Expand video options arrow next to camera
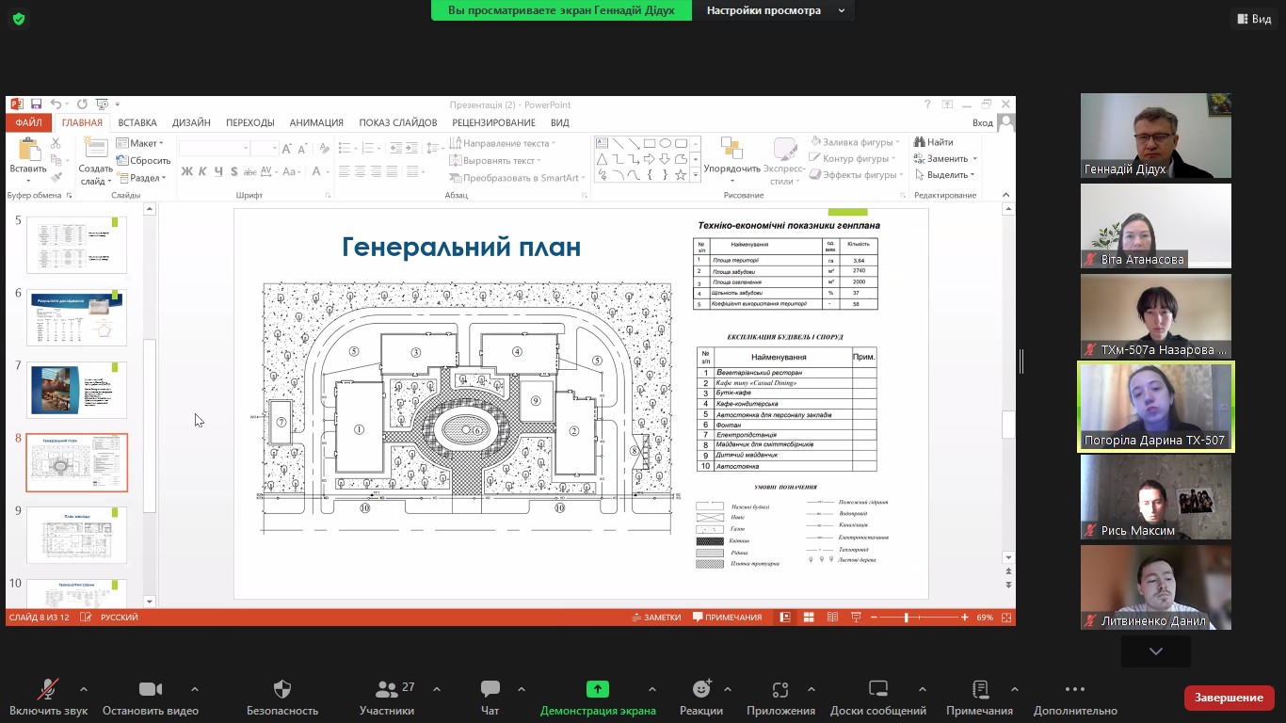This screenshot has height=723, width=1286. point(195,689)
